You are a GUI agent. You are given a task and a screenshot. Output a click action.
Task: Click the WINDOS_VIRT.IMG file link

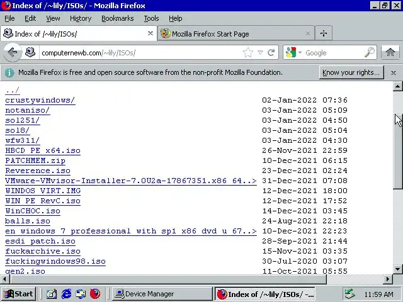point(43,191)
